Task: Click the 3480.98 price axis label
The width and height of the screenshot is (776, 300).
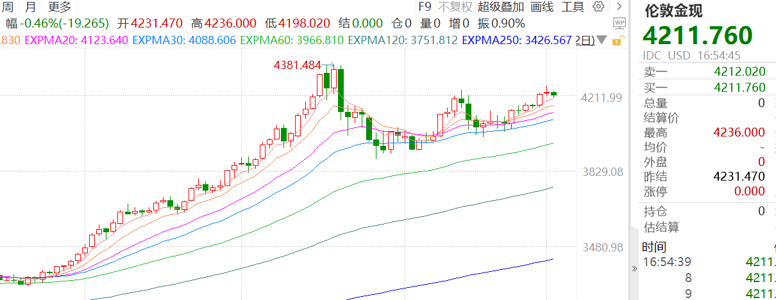Action: [602, 248]
